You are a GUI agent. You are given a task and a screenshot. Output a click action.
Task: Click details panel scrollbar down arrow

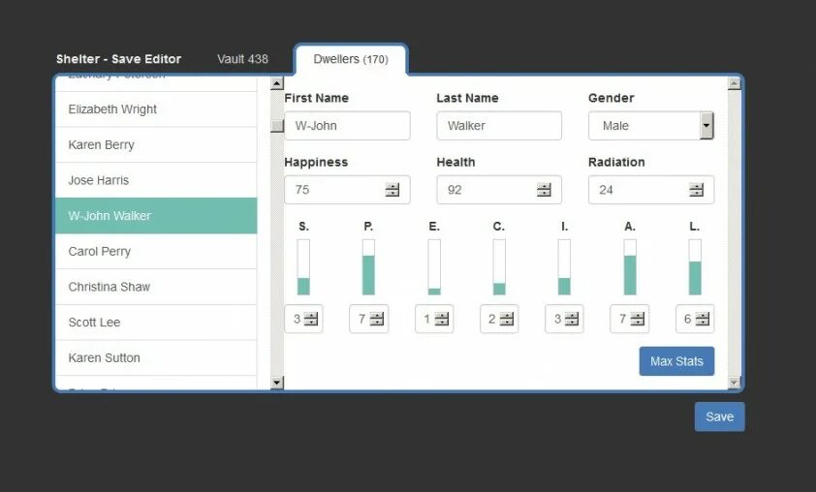pyautogui.click(x=734, y=383)
